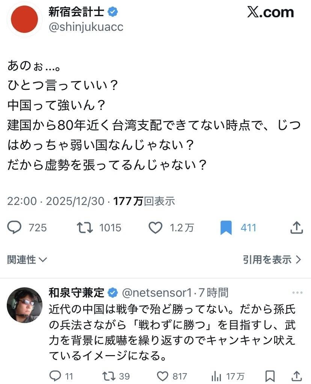Open 和泉守兼定's profile photo
Image resolution: width=311 pixels, height=384 pixels.
pyautogui.click(x=25, y=305)
